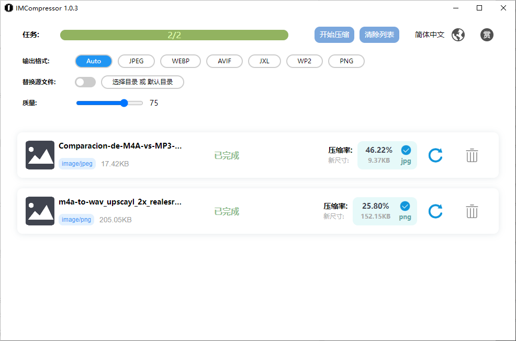Screen dimensions: 516x341
Task: Open the 简体中文 language selector
Action: click(x=430, y=35)
